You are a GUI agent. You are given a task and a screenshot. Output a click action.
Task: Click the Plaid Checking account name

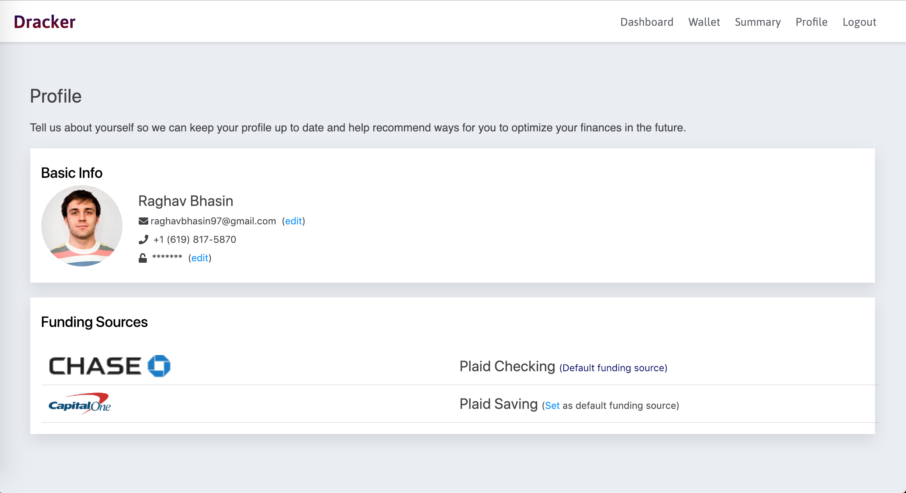click(x=507, y=366)
